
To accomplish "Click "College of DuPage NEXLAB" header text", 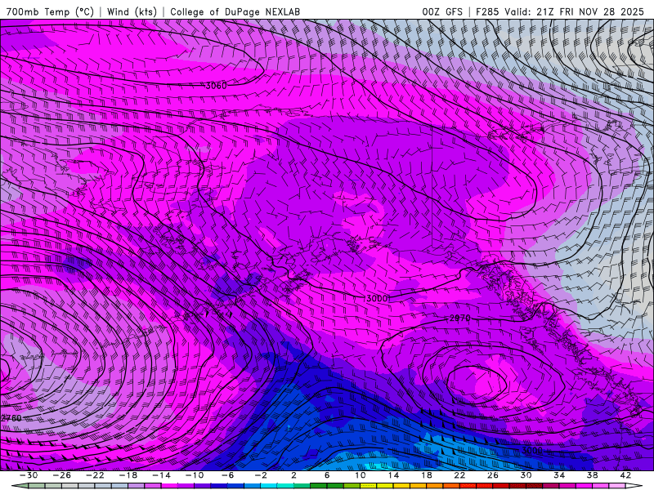I will point(235,11).
